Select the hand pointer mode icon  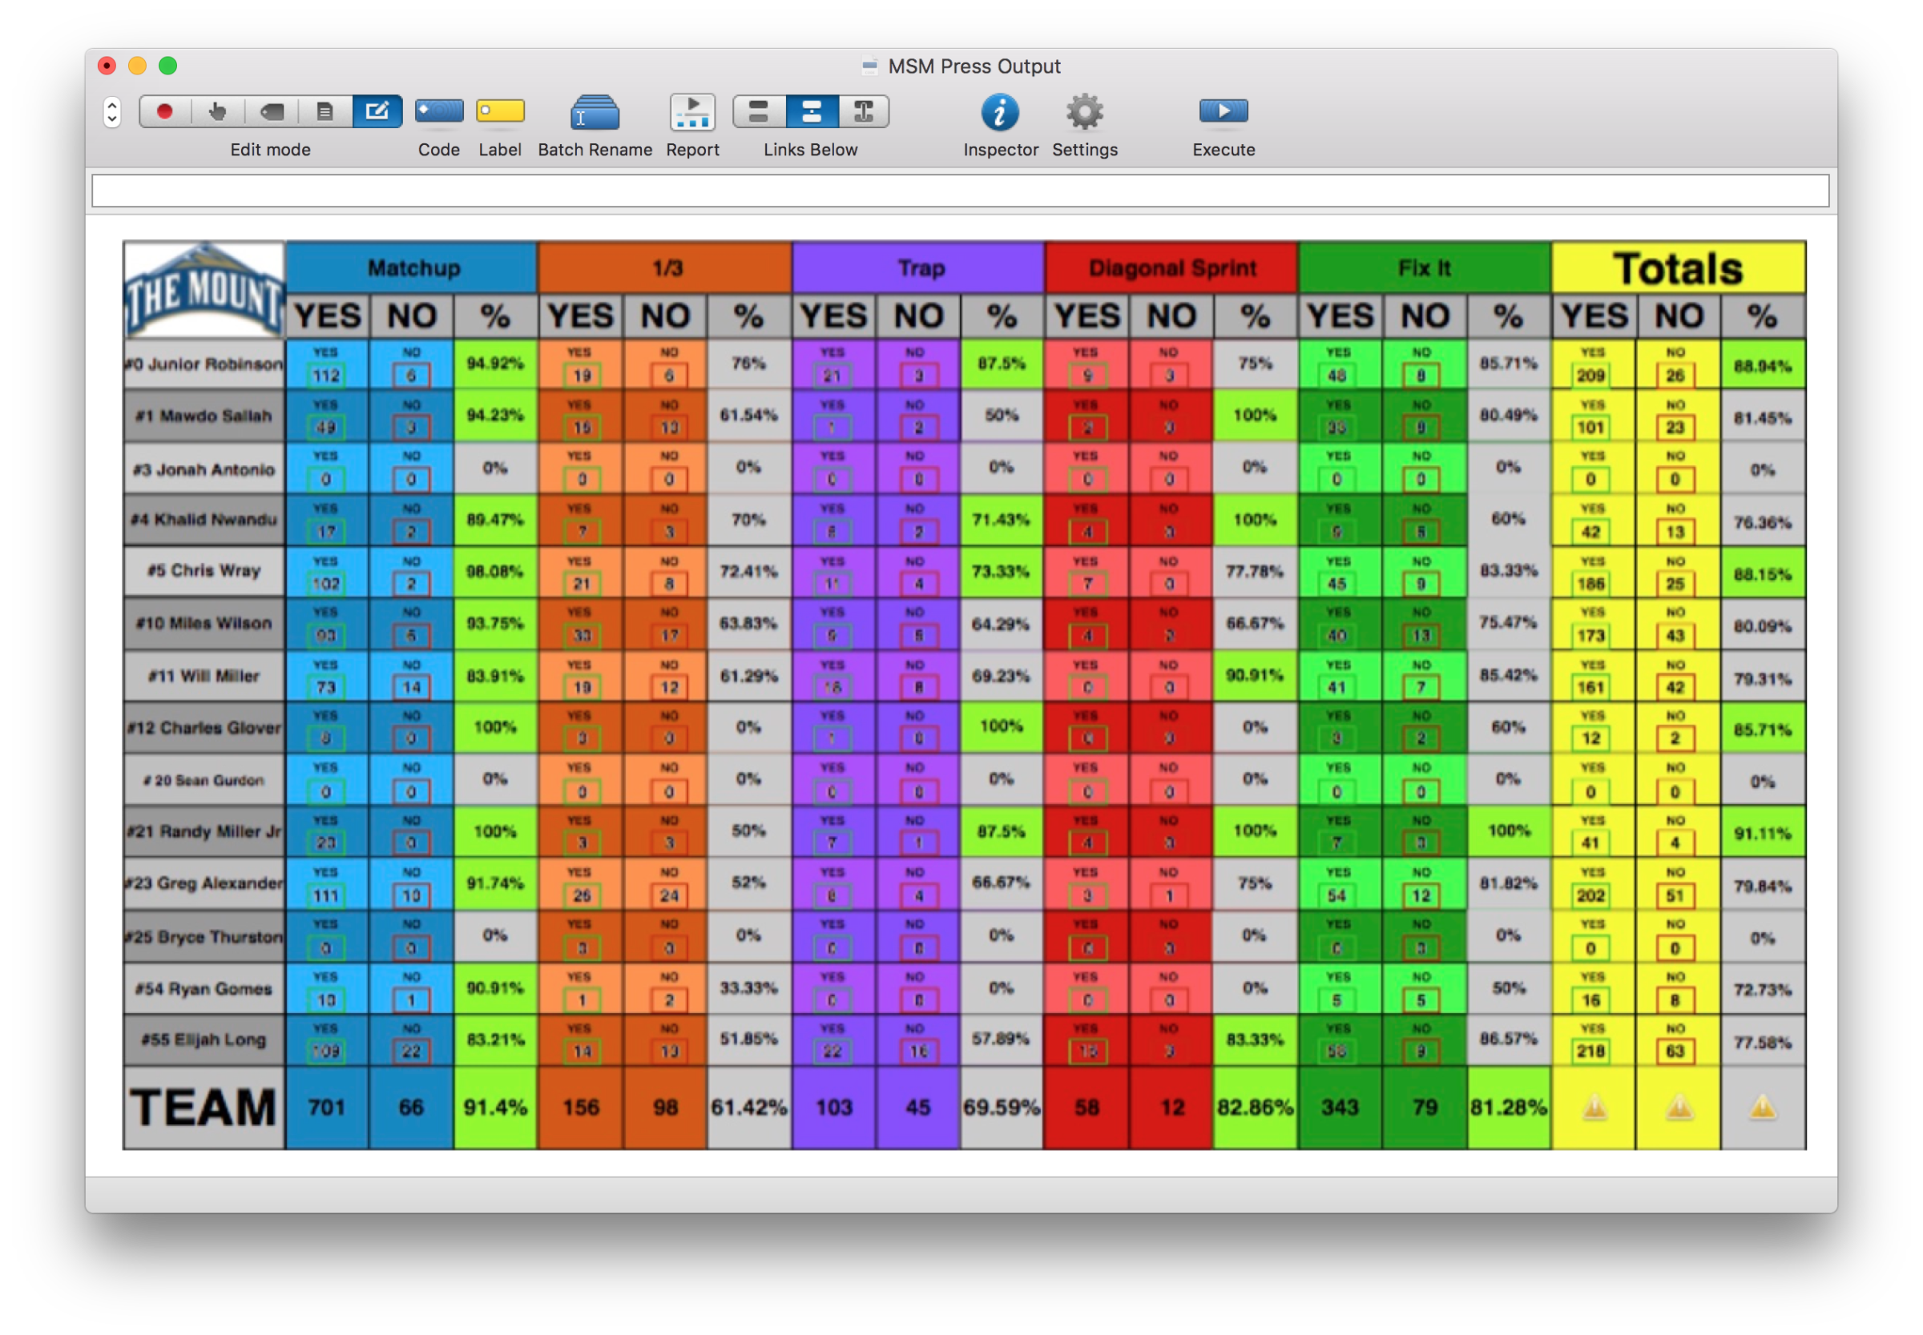218,111
